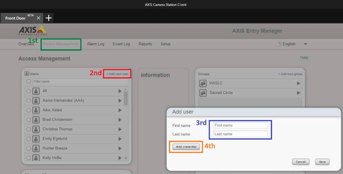Viewport: 343px width, 174px height.
Task: Select Emily Egelund's checkbox
Action: pyautogui.click(x=28, y=139)
